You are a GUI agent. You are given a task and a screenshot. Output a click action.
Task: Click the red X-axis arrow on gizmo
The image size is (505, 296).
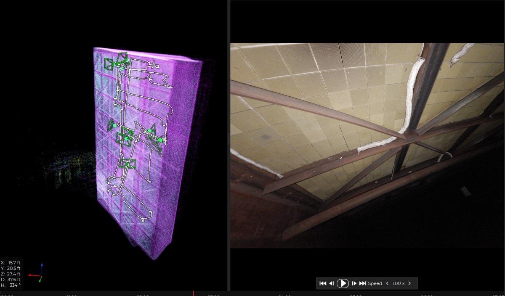[31, 275]
